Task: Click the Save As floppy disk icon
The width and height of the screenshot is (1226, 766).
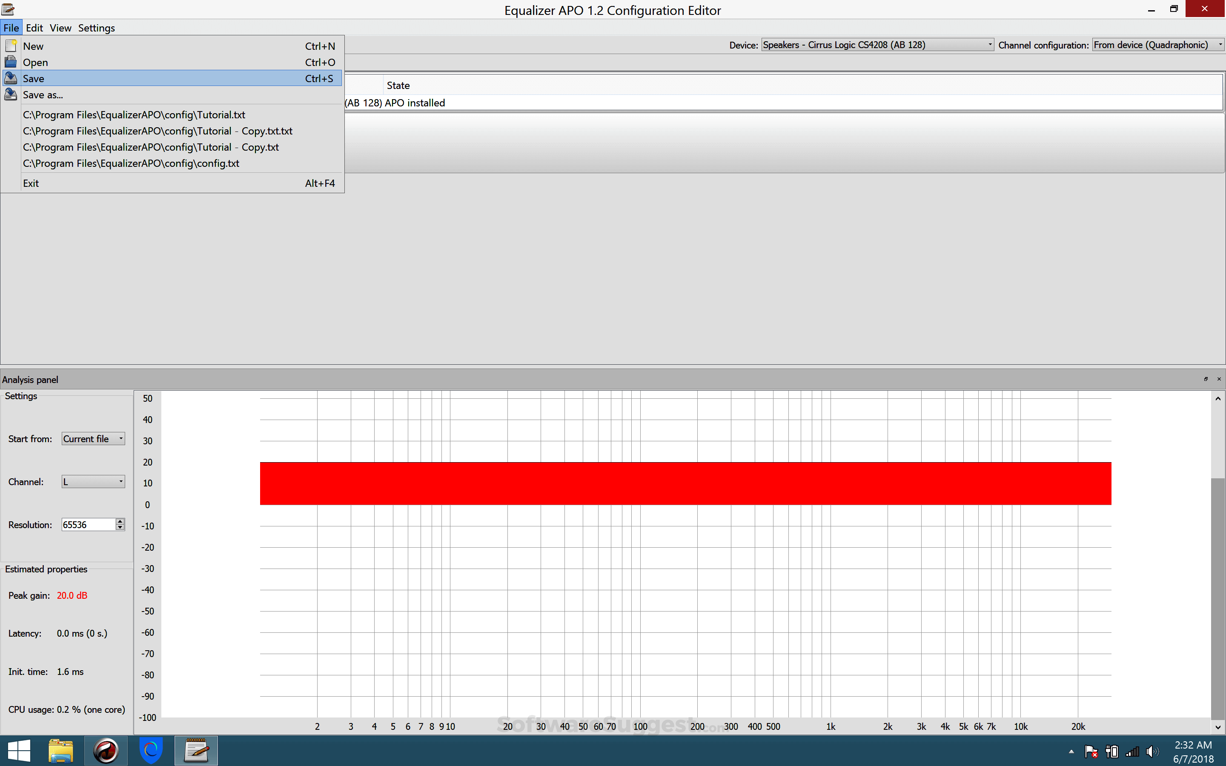Action: coord(10,94)
